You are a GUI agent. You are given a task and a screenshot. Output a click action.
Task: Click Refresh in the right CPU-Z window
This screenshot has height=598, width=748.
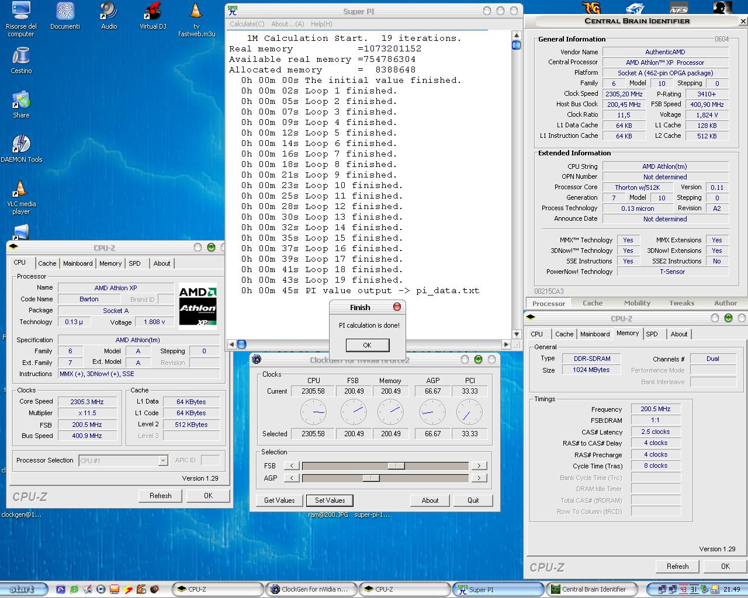(x=678, y=566)
